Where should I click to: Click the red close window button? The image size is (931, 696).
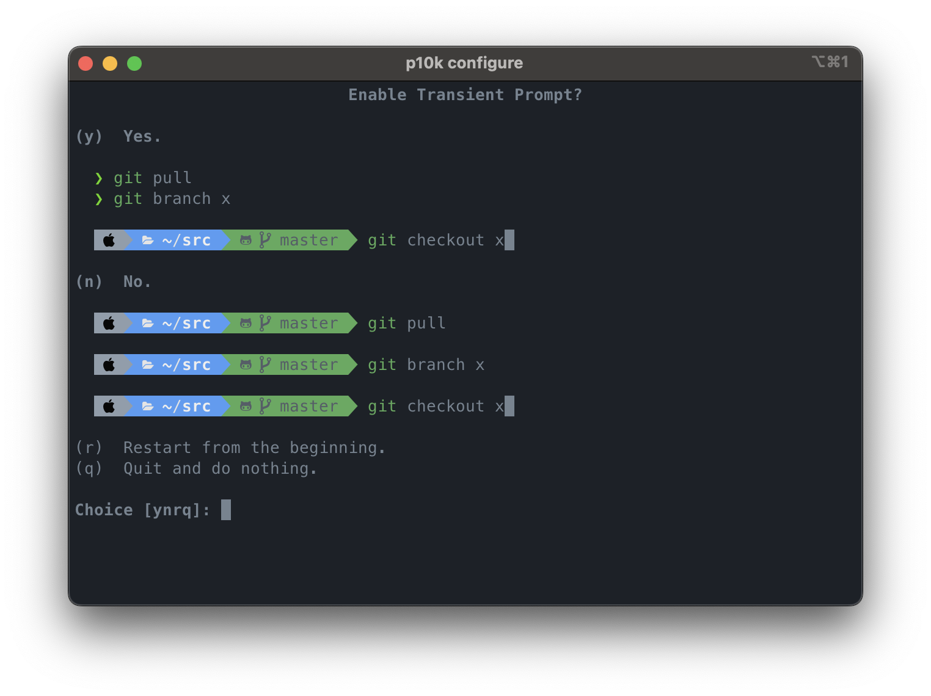pos(86,63)
